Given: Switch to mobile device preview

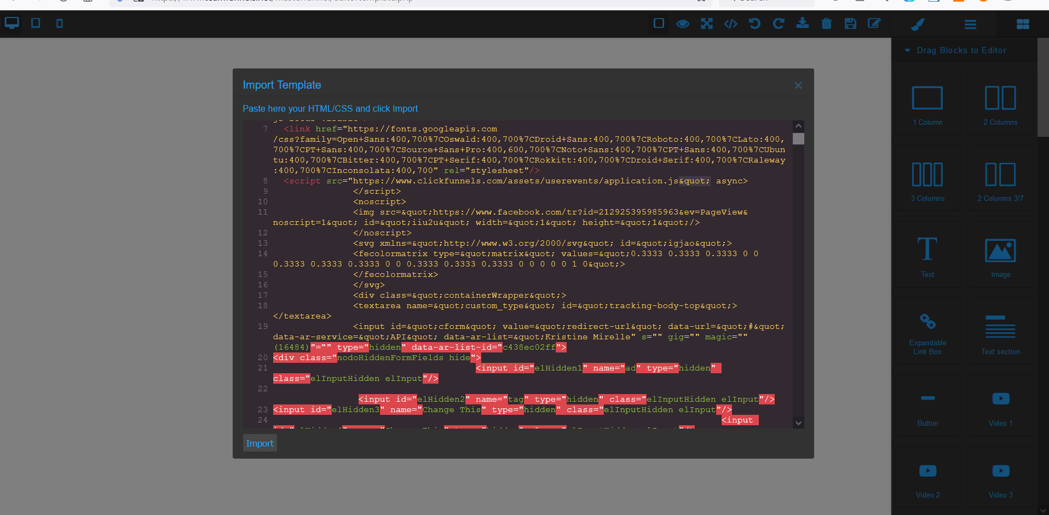Looking at the screenshot, I should 59,23.
